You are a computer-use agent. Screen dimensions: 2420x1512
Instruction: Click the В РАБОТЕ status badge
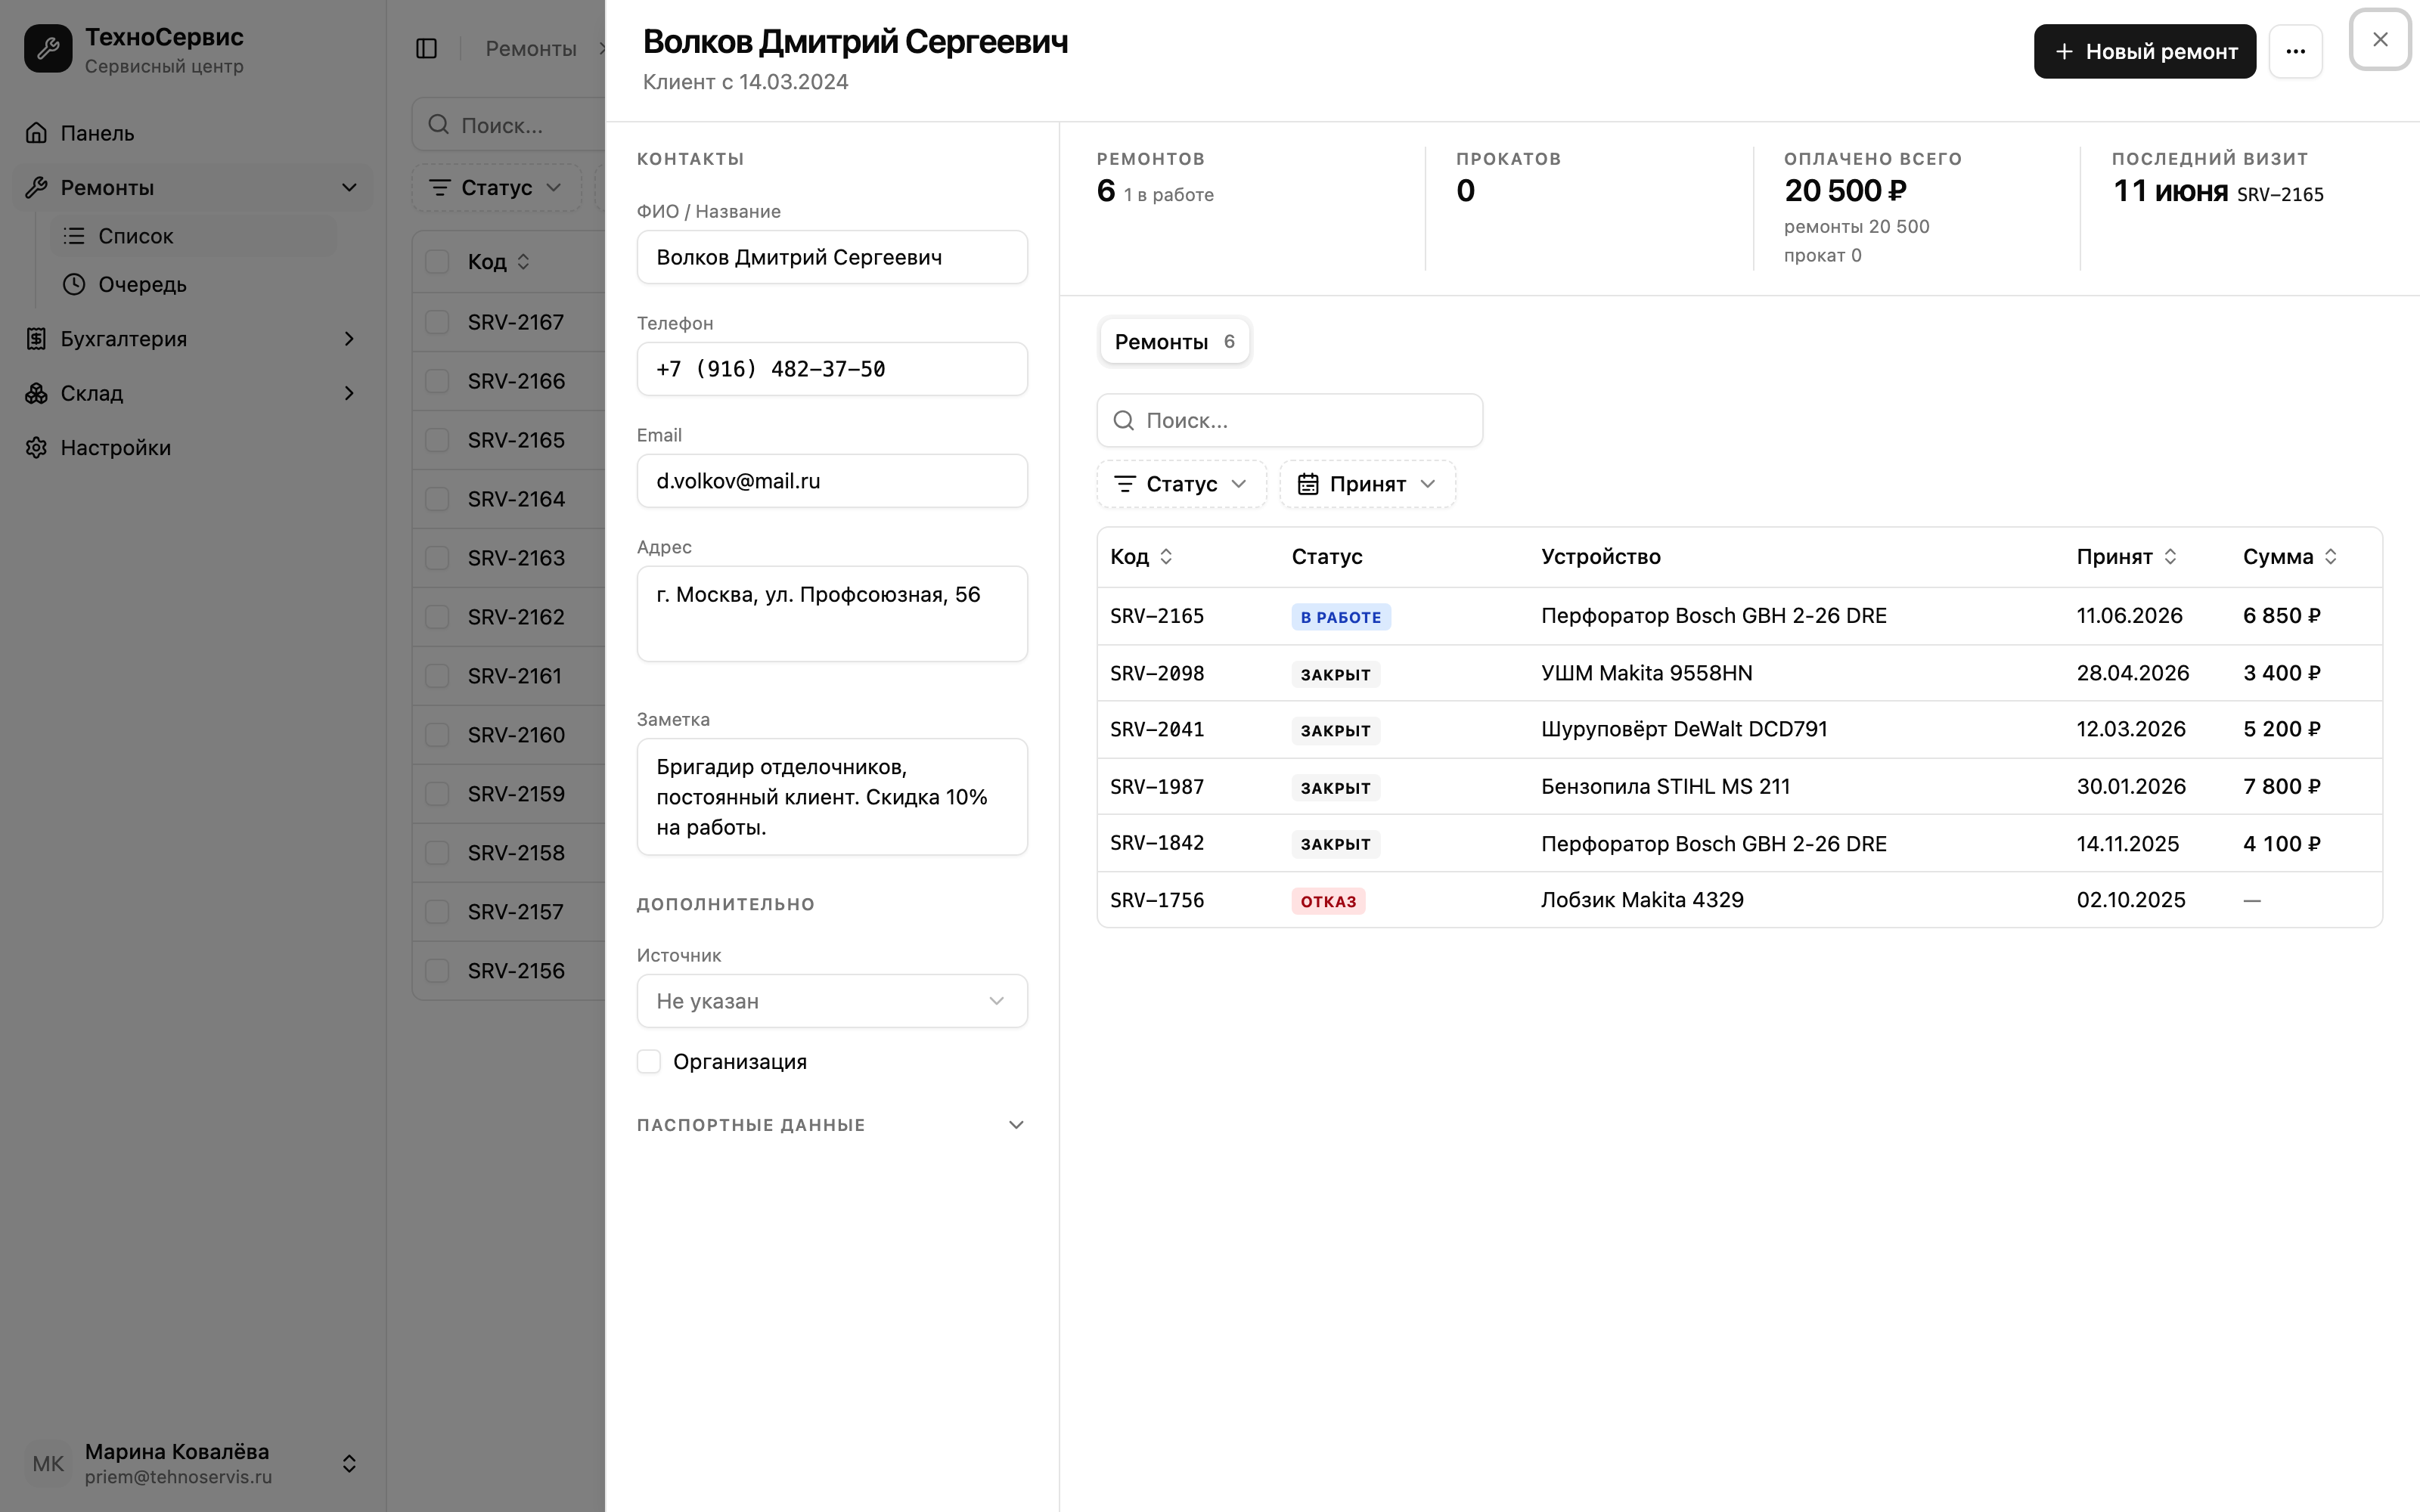point(1340,617)
